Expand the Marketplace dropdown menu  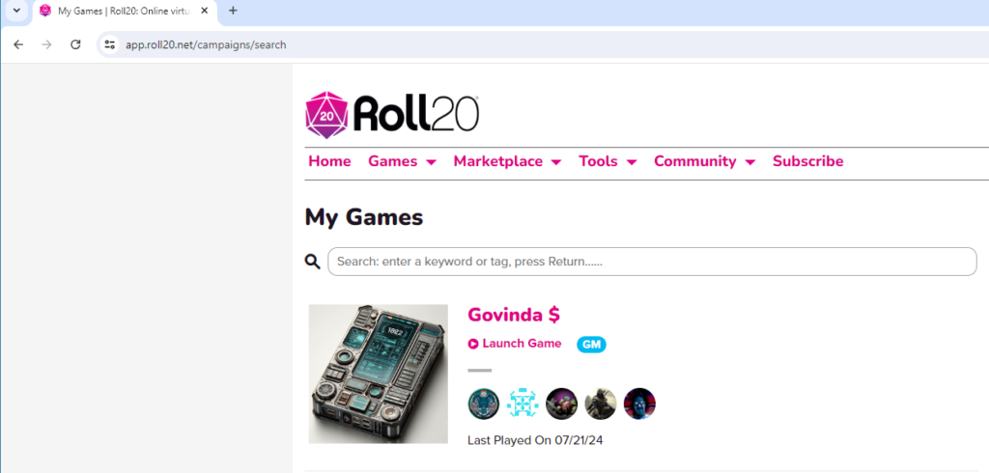(508, 161)
